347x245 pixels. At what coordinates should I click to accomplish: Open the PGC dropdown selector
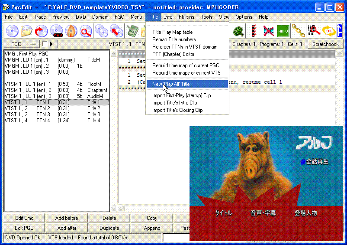click(x=22, y=44)
